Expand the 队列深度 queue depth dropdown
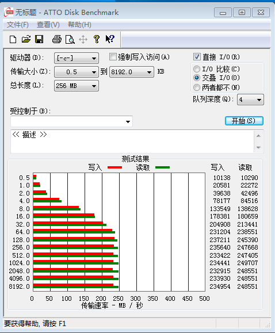The height and width of the screenshot is (333, 275). point(250,99)
